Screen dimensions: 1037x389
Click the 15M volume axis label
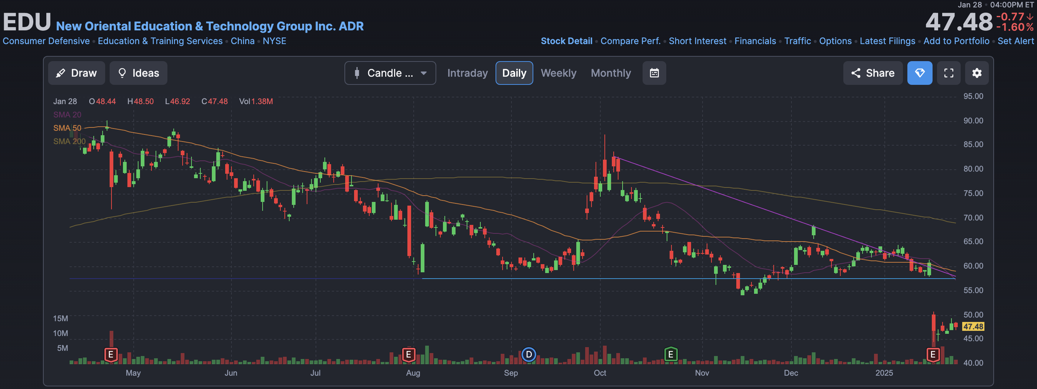point(60,319)
